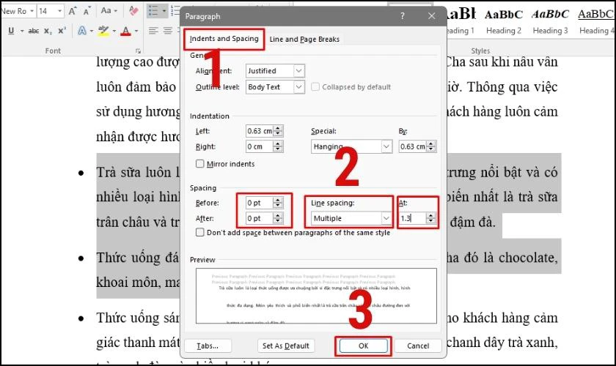Increase By indent value spinner
Viewport: 616px width, 366px height.
tap(431, 143)
